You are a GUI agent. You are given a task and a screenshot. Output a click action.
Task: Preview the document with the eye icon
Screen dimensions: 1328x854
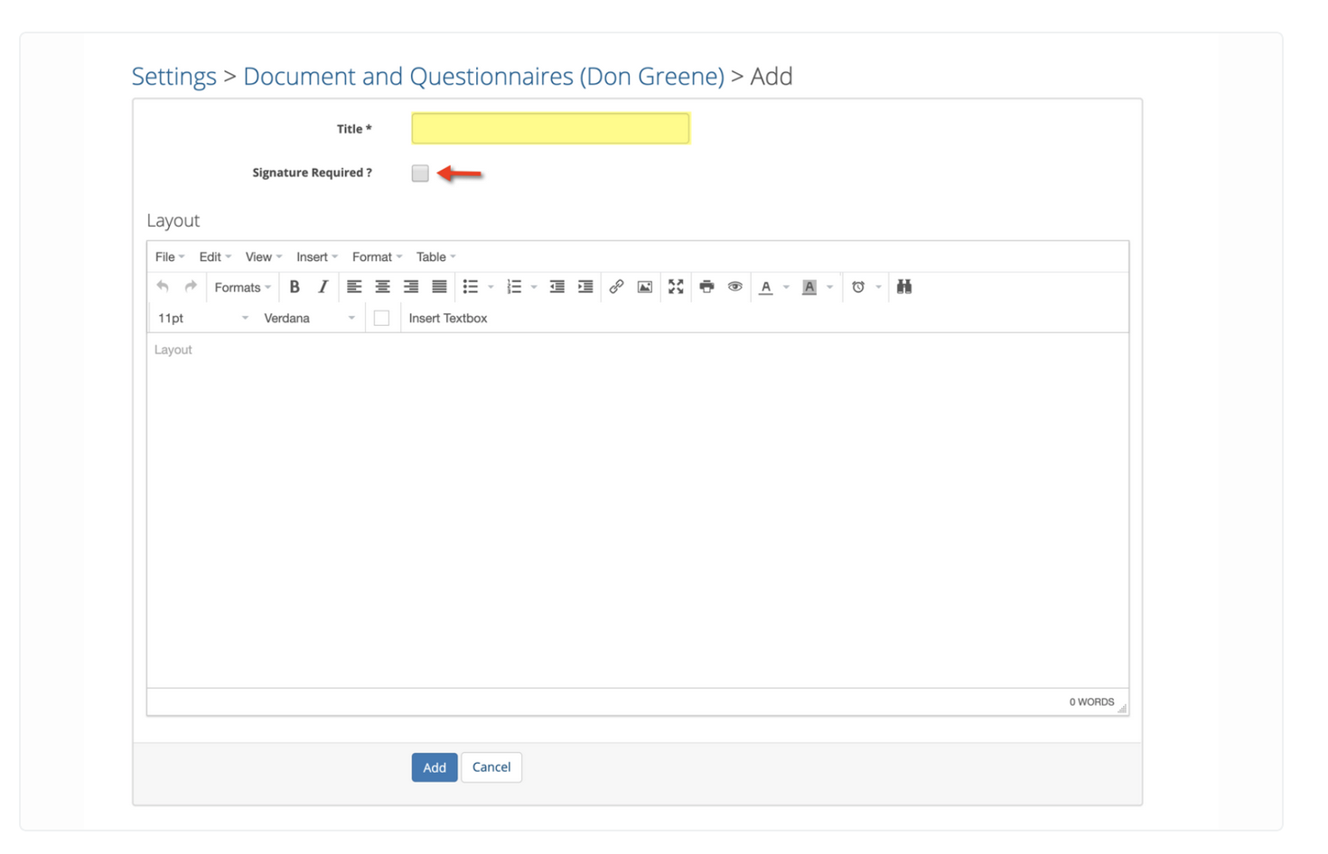pos(734,286)
